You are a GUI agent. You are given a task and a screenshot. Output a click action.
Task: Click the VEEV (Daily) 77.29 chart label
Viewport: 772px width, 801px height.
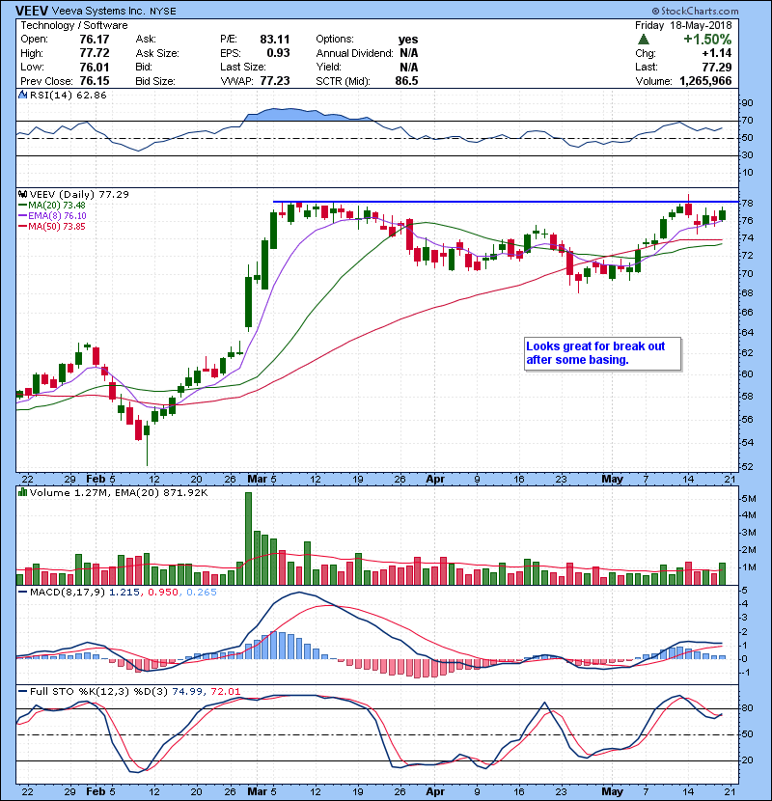point(79,194)
